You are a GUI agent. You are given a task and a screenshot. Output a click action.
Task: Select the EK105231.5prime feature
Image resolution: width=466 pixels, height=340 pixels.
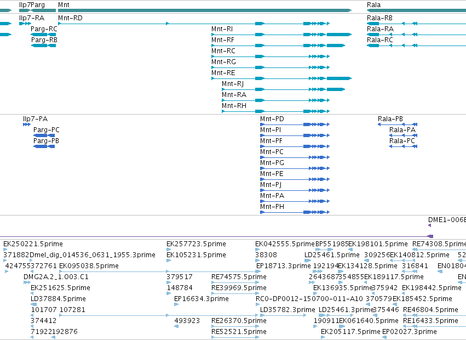(196, 255)
